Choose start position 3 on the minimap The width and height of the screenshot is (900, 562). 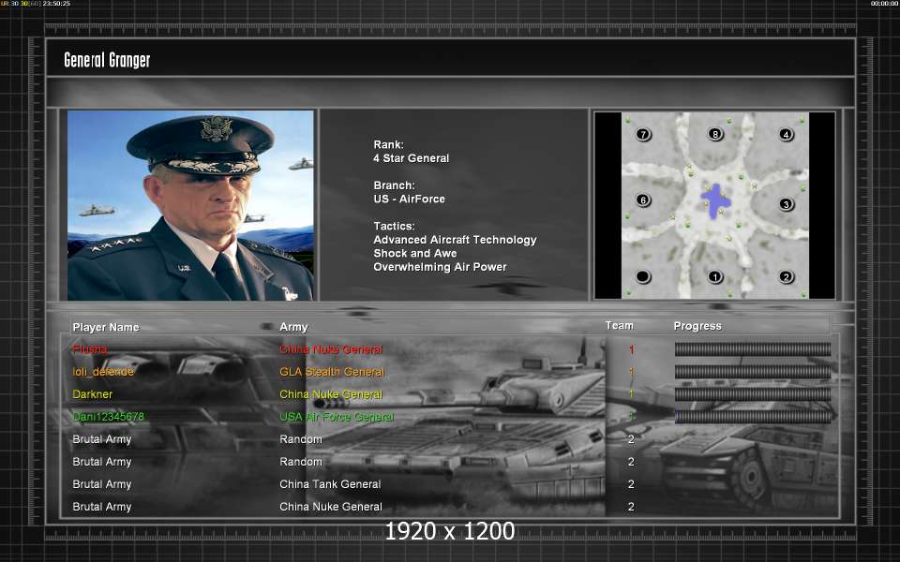point(786,204)
